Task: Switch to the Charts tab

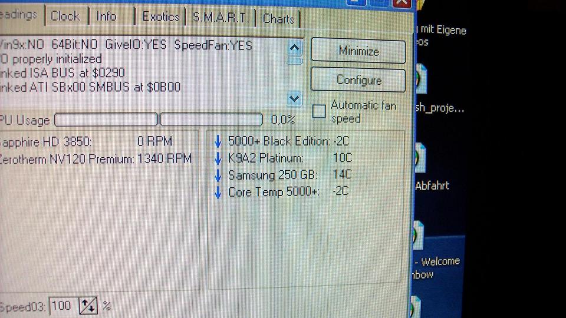Action: 278,19
